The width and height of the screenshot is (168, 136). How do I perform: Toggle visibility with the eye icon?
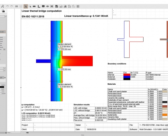48,6
